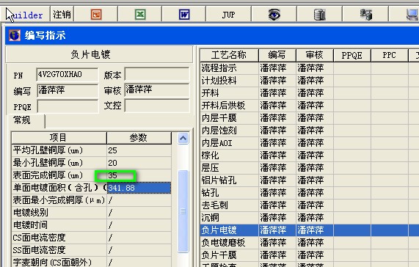Click the 审核 field showing 潘萍萍
This screenshot has height=267, width=419.
157,90
